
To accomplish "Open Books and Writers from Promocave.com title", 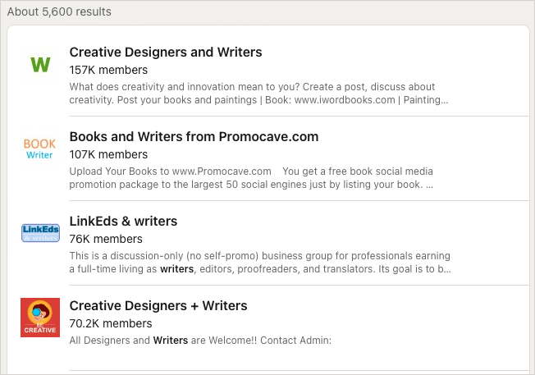I will (194, 136).
